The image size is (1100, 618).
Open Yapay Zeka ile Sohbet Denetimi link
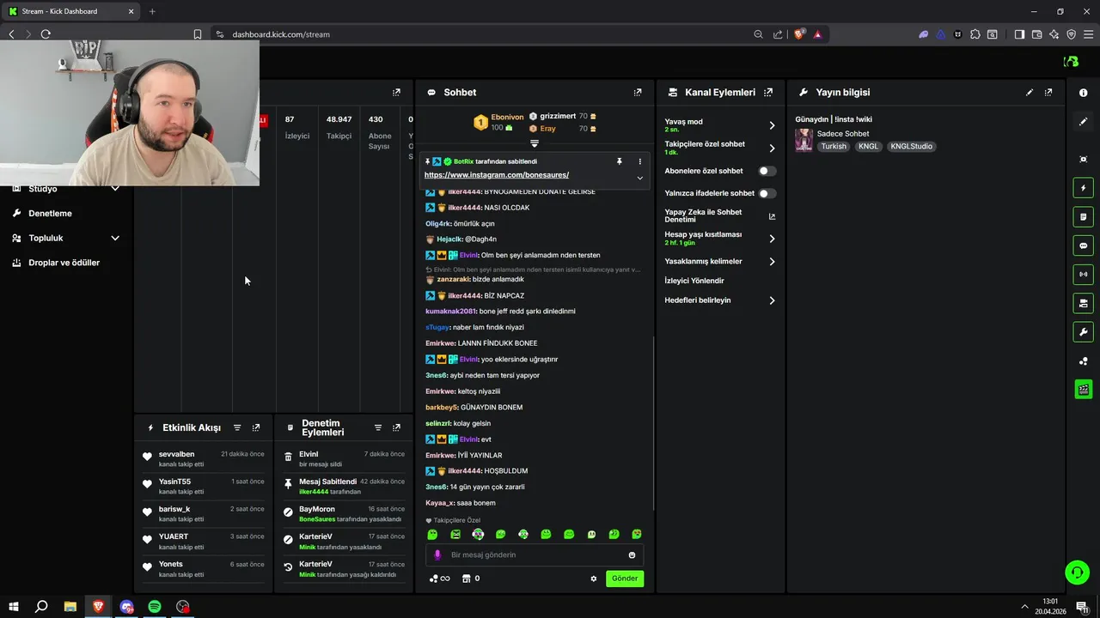tap(720, 216)
